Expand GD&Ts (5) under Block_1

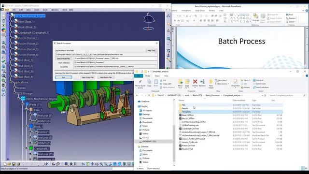pos(30,143)
